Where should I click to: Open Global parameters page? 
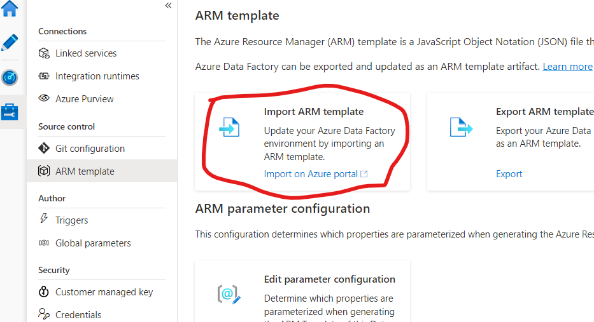point(93,243)
